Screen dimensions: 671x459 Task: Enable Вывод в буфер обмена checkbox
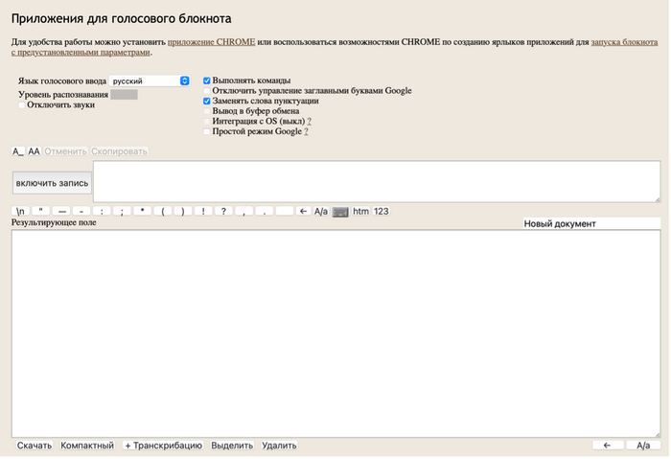pos(207,111)
